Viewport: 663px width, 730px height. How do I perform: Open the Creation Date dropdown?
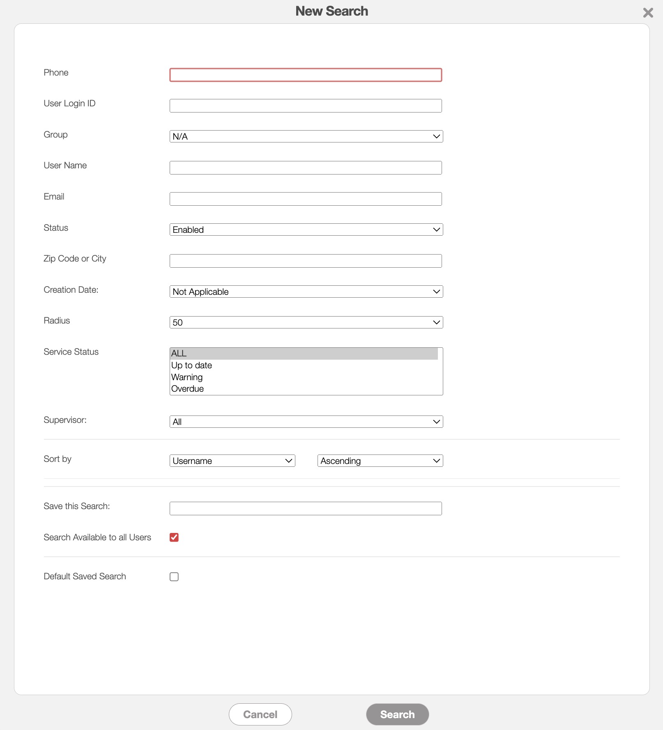306,292
